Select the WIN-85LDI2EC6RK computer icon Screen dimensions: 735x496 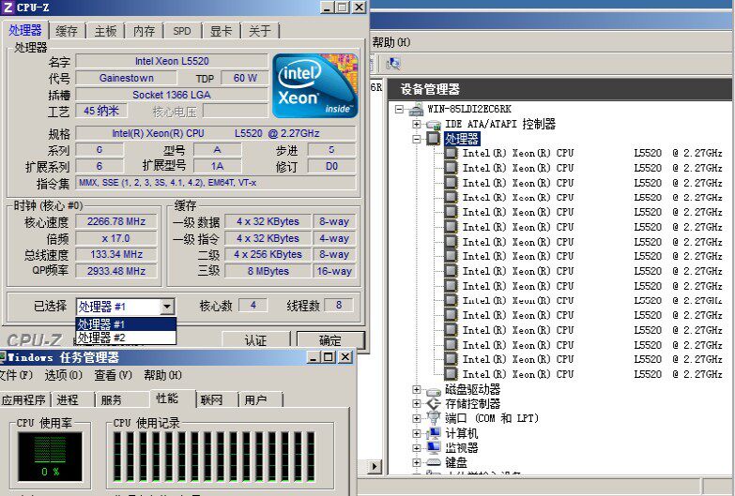click(416, 110)
